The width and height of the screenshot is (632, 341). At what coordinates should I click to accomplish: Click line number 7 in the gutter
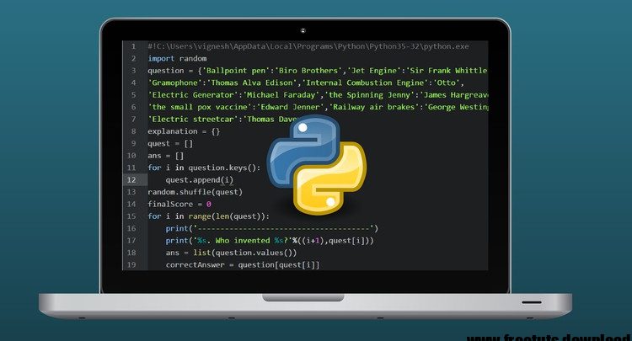pos(133,120)
